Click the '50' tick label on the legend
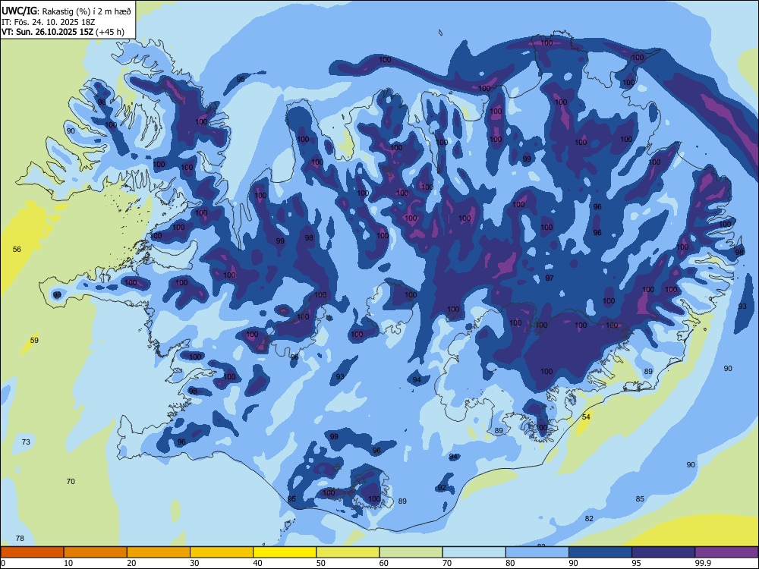The height and width of the screenshot is (569, 759). [321, 563]
